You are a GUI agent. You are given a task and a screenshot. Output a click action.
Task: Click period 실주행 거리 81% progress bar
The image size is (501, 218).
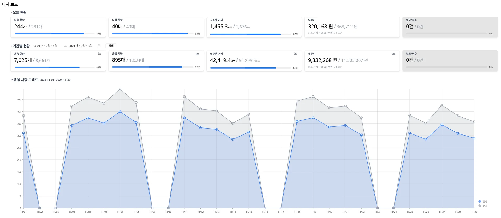250,68
